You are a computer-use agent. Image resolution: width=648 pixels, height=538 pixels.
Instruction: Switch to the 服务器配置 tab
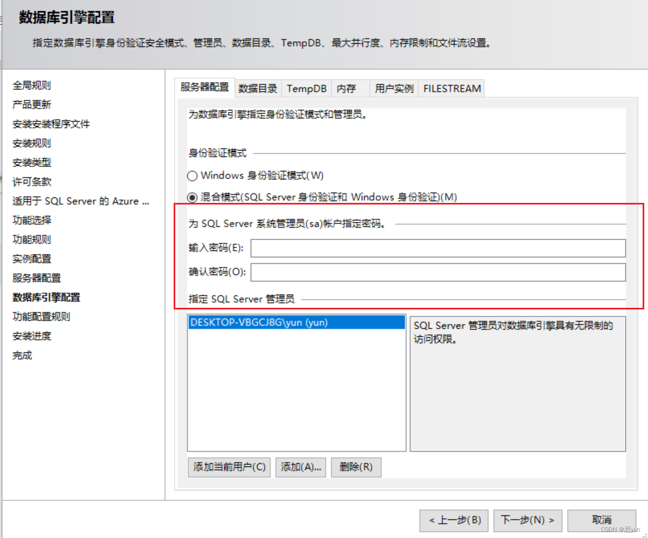tap(205, 87)
